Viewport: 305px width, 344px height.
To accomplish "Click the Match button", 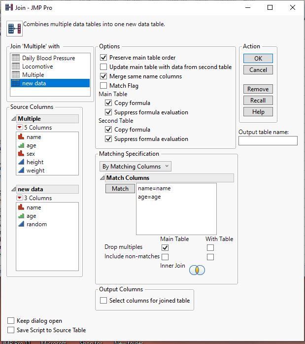I will [120, 188].
